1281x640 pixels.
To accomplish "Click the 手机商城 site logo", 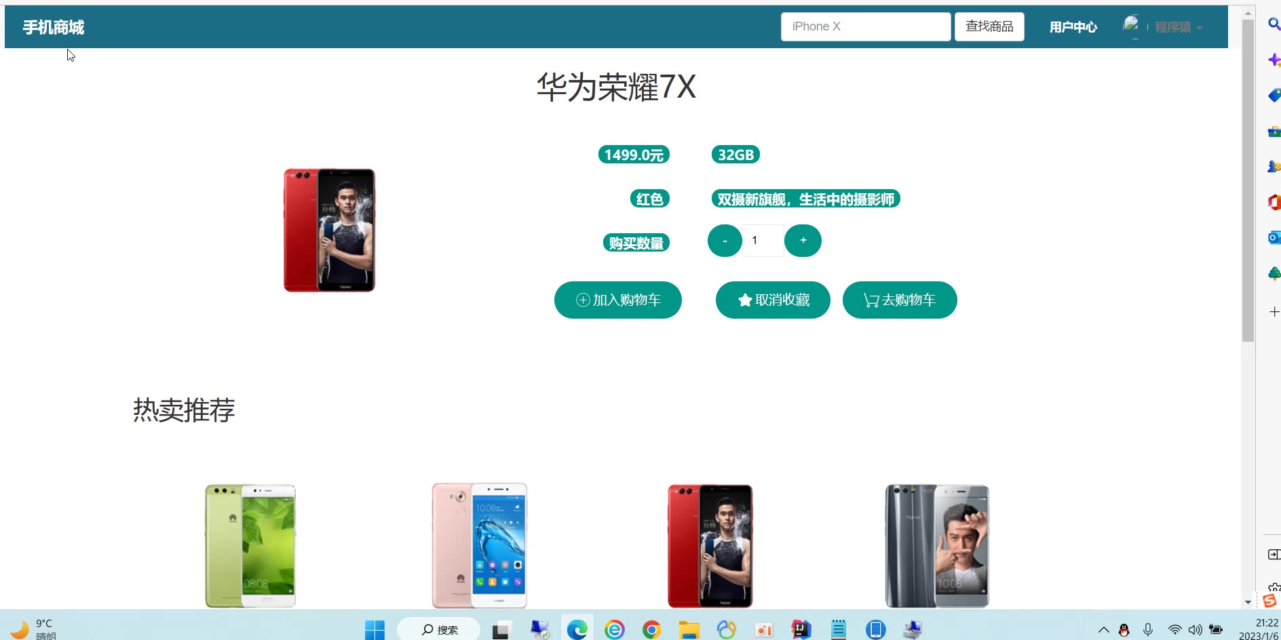I will point(54,27).
